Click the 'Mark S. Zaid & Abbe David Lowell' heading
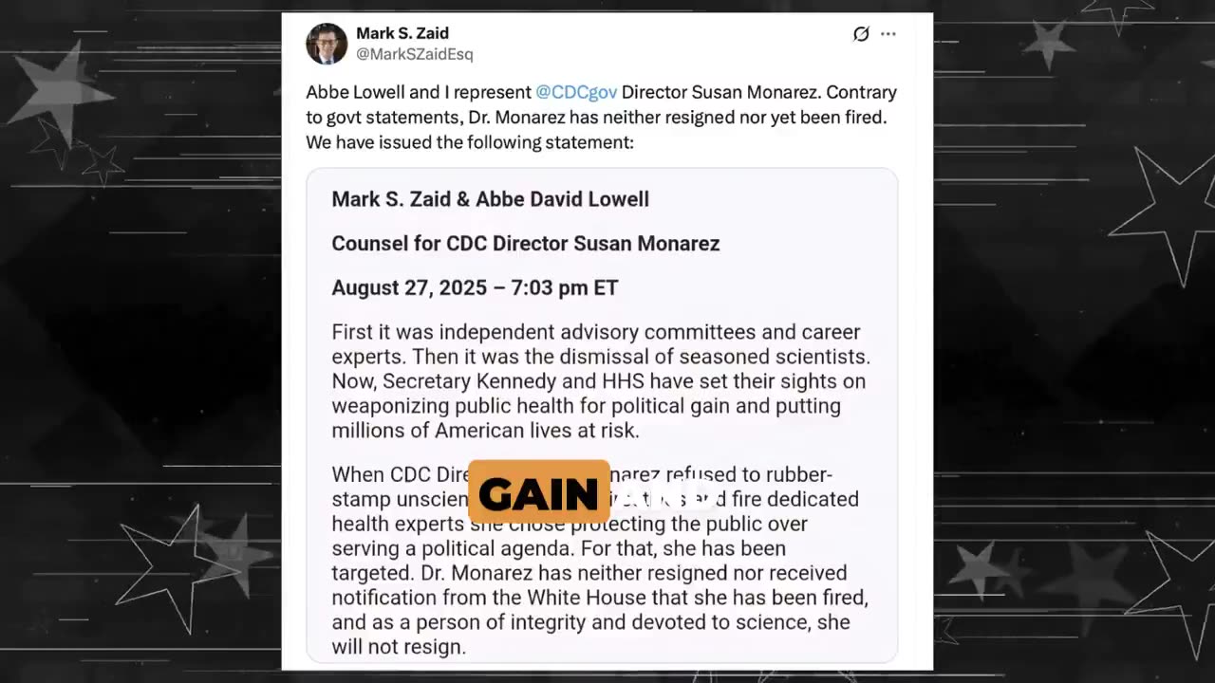The image size is (1215, 683). [490, 199]
